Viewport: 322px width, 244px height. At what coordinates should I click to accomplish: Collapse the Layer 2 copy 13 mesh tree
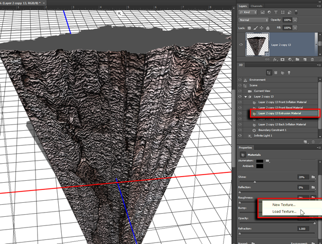coord(246,96)
